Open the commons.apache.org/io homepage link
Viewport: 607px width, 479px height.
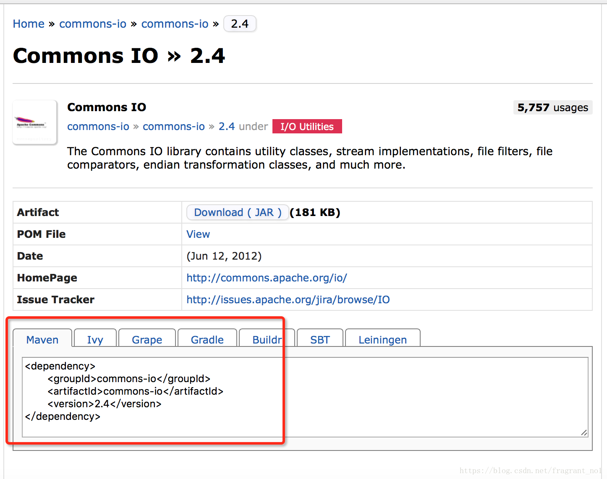point(267,278)
